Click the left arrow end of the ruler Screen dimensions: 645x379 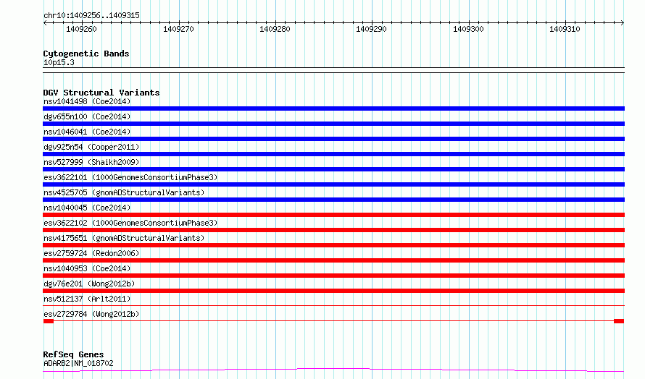pos(45,22)
